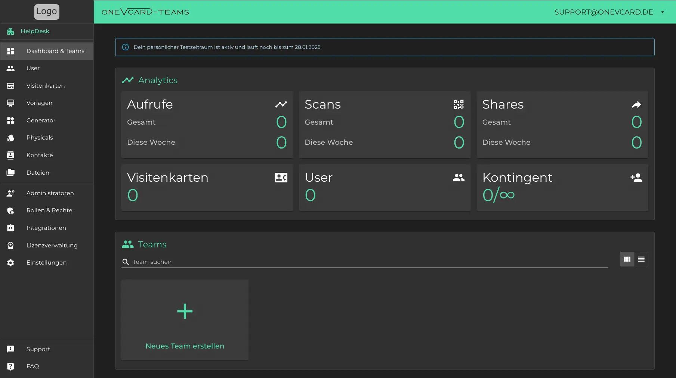Screen dimensions: 676x378
Task: Open Dashboard & Teams menu item
Action: click(x=47, y=51)
